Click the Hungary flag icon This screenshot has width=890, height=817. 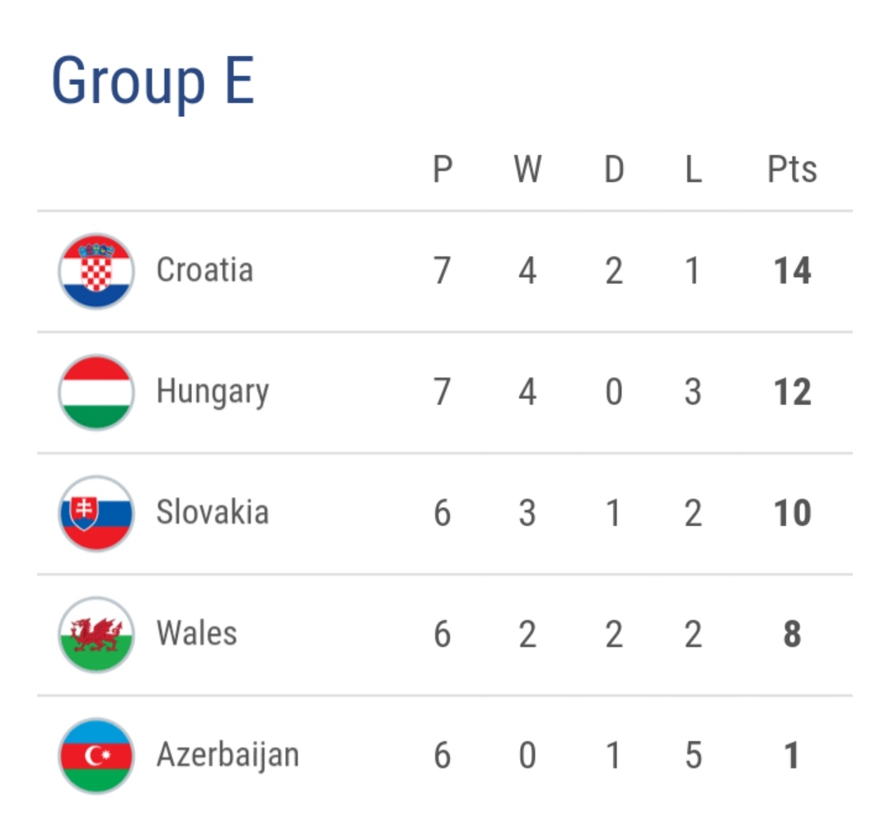click(x=96, y=392)
